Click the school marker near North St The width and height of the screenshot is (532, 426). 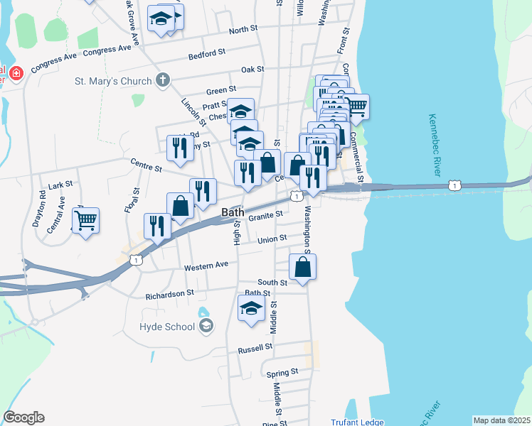pyautogui.click(x=161, y=21)
